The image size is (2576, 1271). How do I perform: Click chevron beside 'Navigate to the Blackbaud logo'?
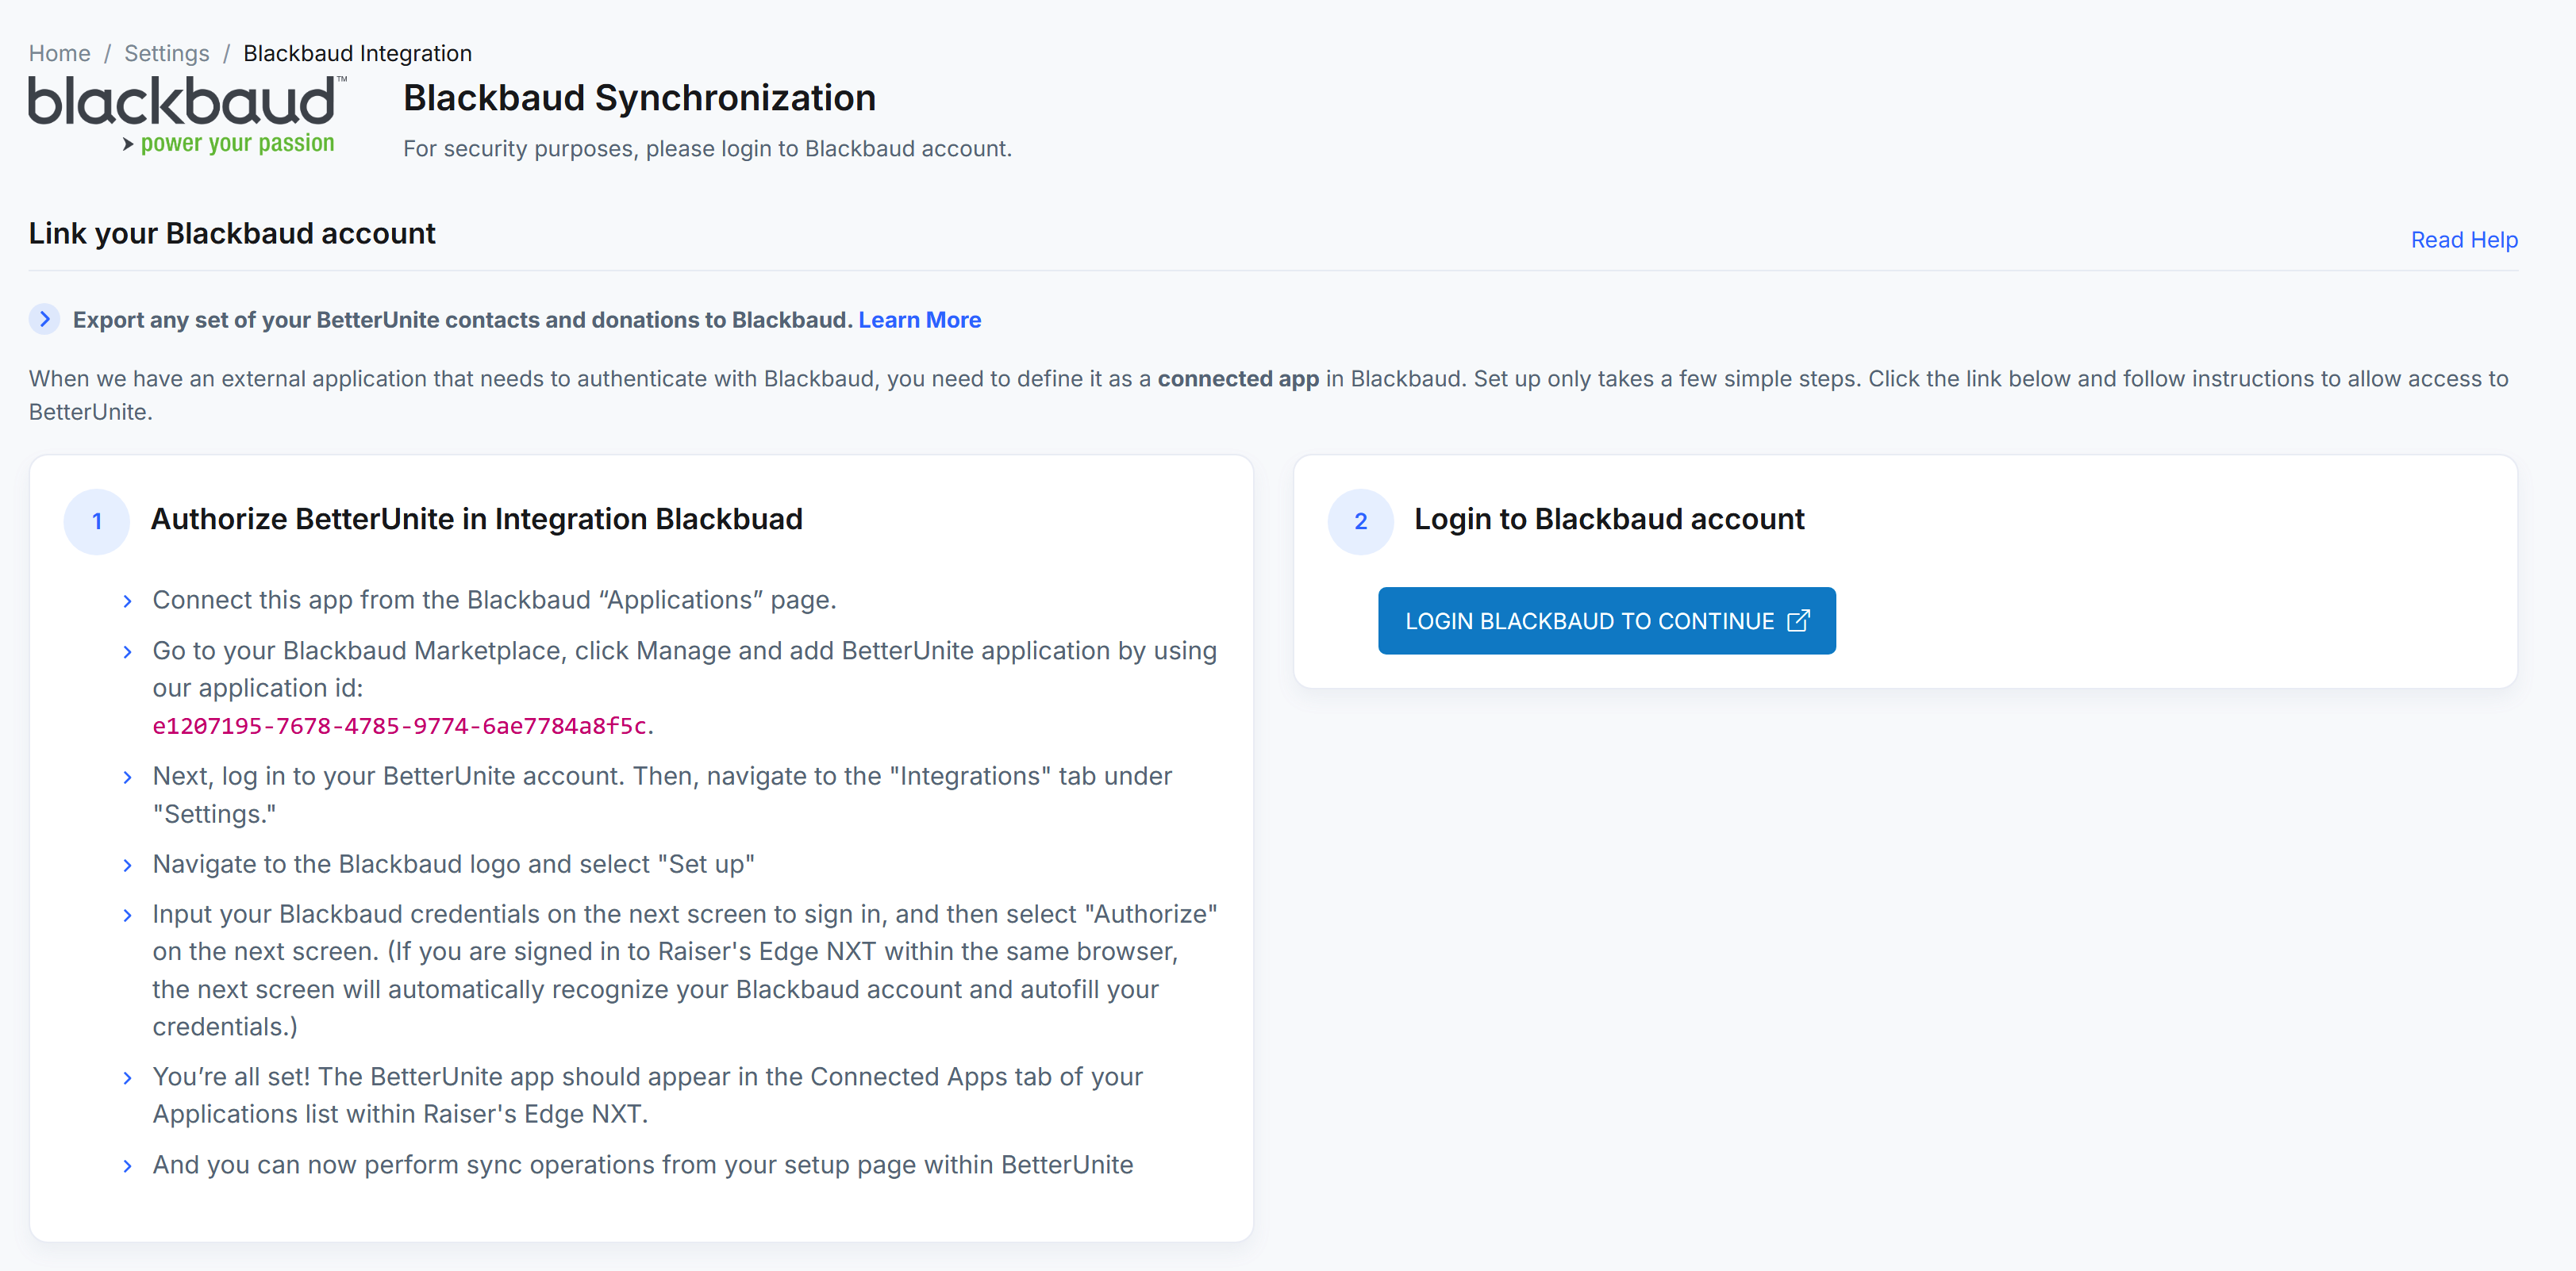point(127,865)
